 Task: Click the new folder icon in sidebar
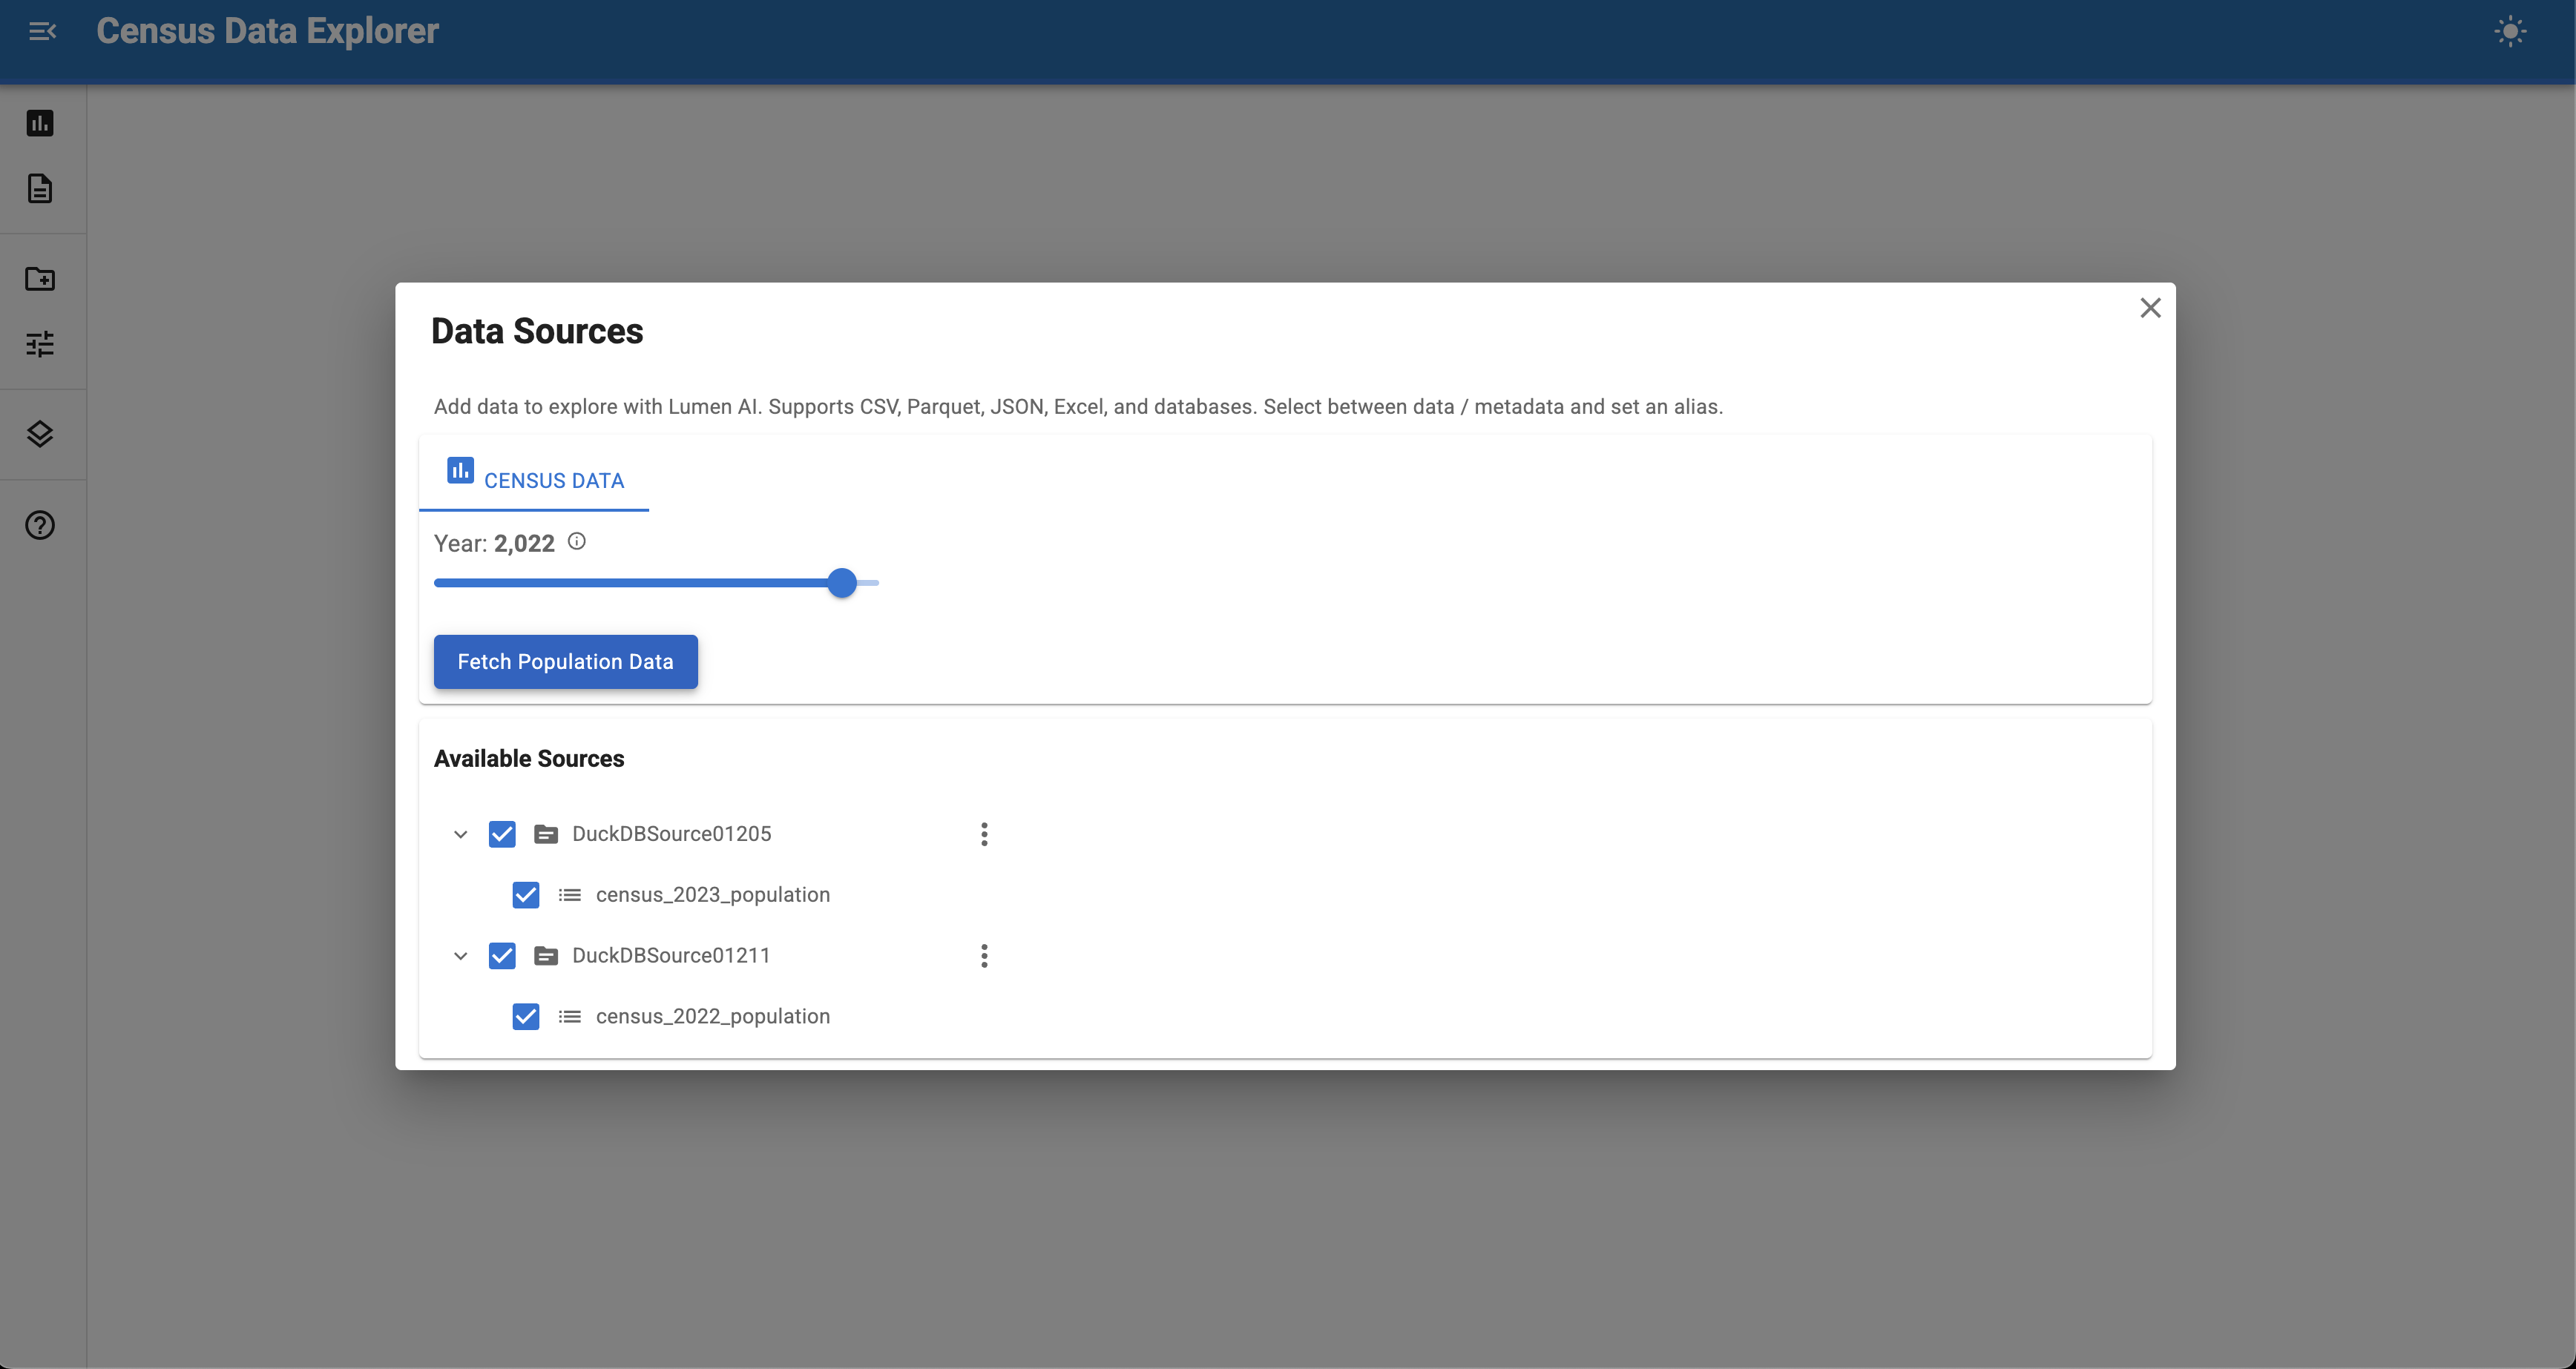[40, 280]
